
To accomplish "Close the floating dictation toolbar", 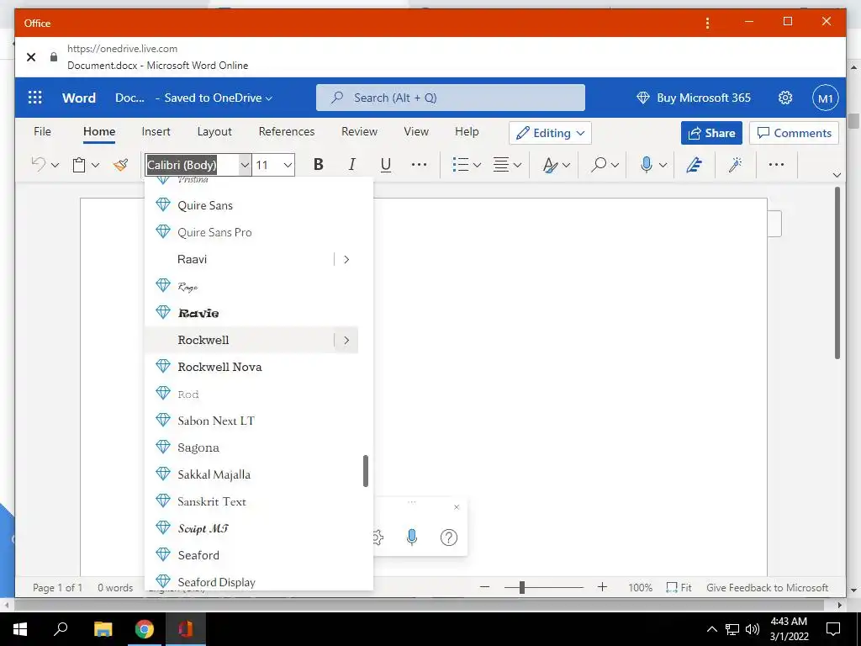I will click(457, 507).
